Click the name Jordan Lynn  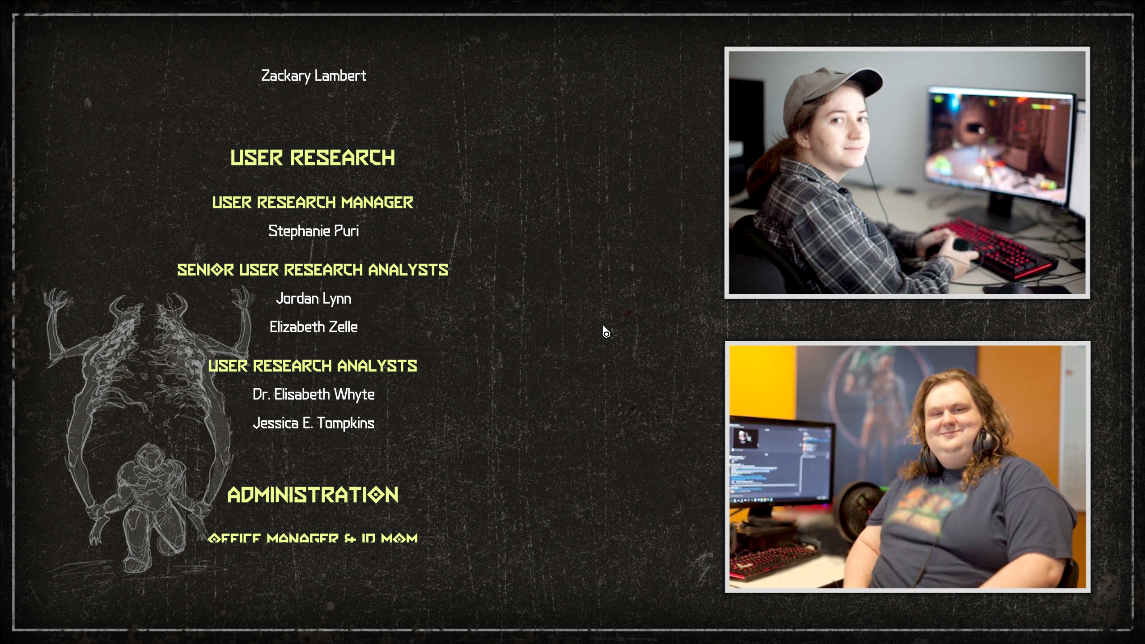click(314, 298)
